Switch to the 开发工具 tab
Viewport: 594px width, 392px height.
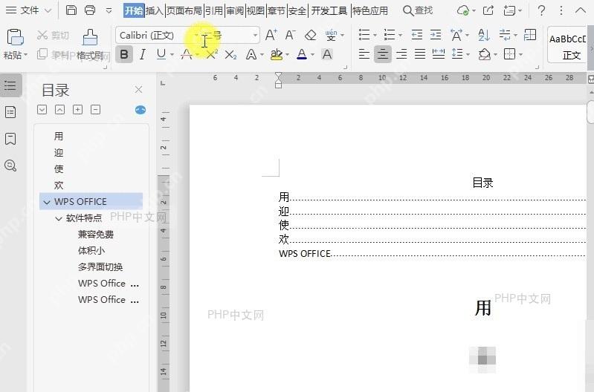329,10
